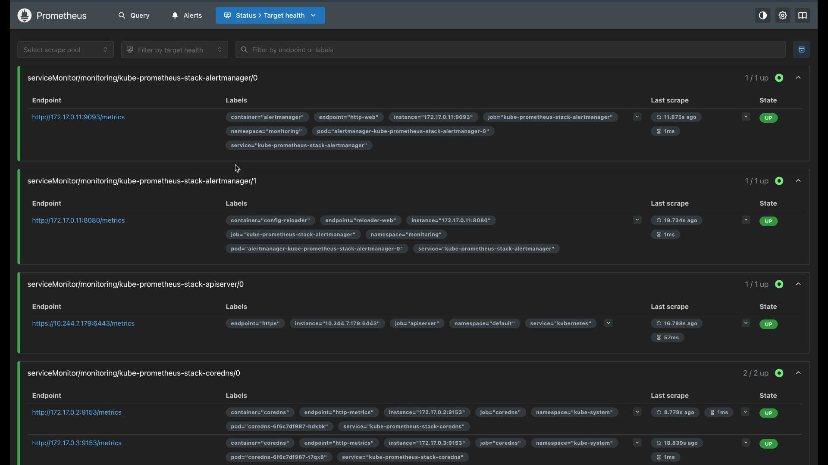828x465 pixels.
Task: Click the pod="coredns-6f6c7df987-t7qx8" label
Action: point(279,458)
